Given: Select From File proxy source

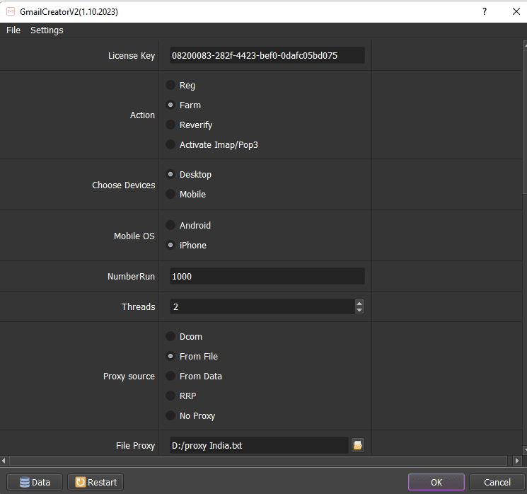Looking at the screenshot, I should click(170, 356).
